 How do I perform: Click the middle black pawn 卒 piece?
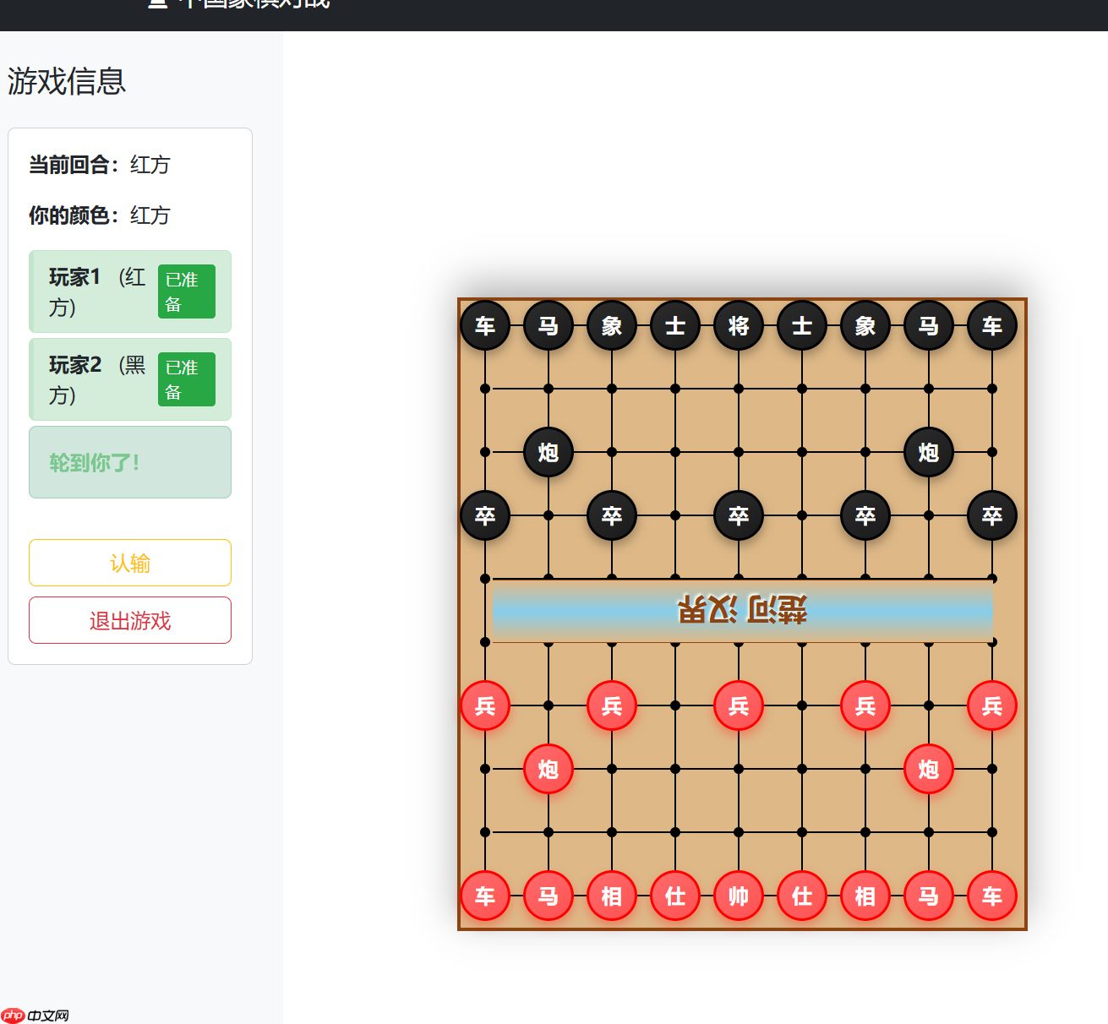pyautogui.click(x=738, y=515)
